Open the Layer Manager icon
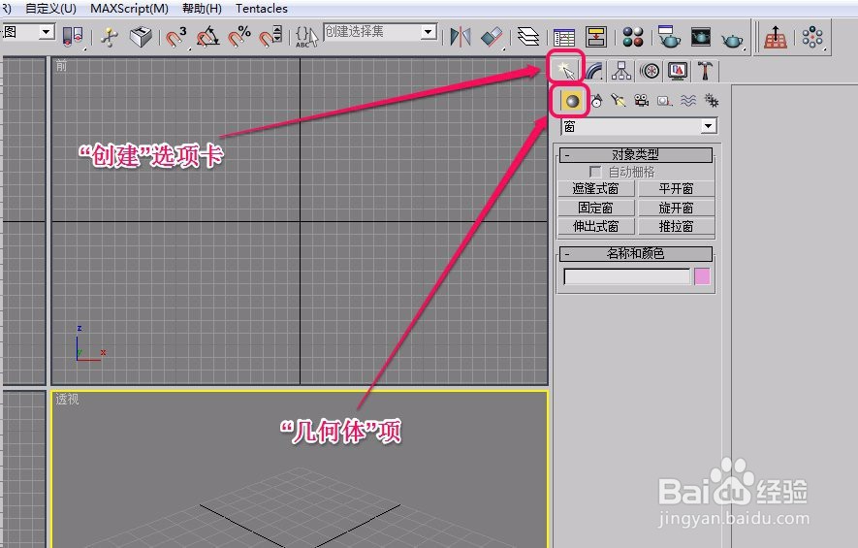The height and width of the screenshot is (548, 858). coord(528,37)
